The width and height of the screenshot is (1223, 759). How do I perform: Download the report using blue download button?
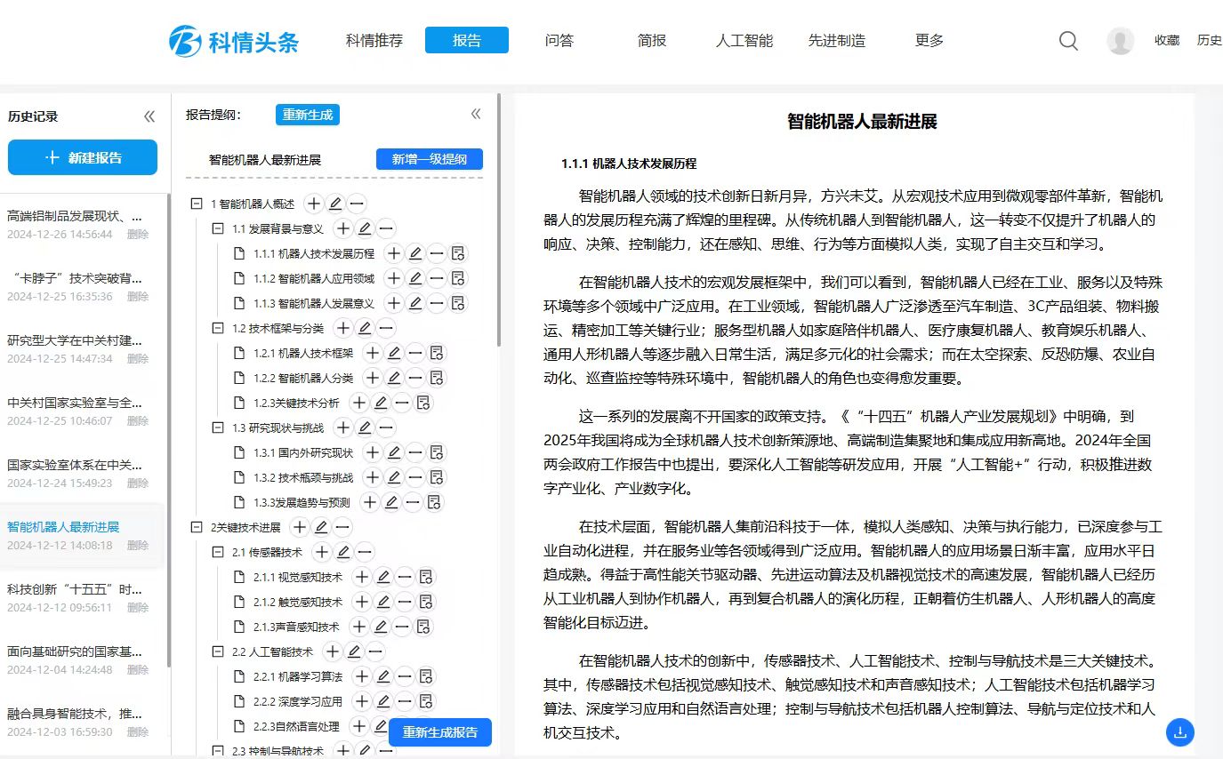(1179, 732)
